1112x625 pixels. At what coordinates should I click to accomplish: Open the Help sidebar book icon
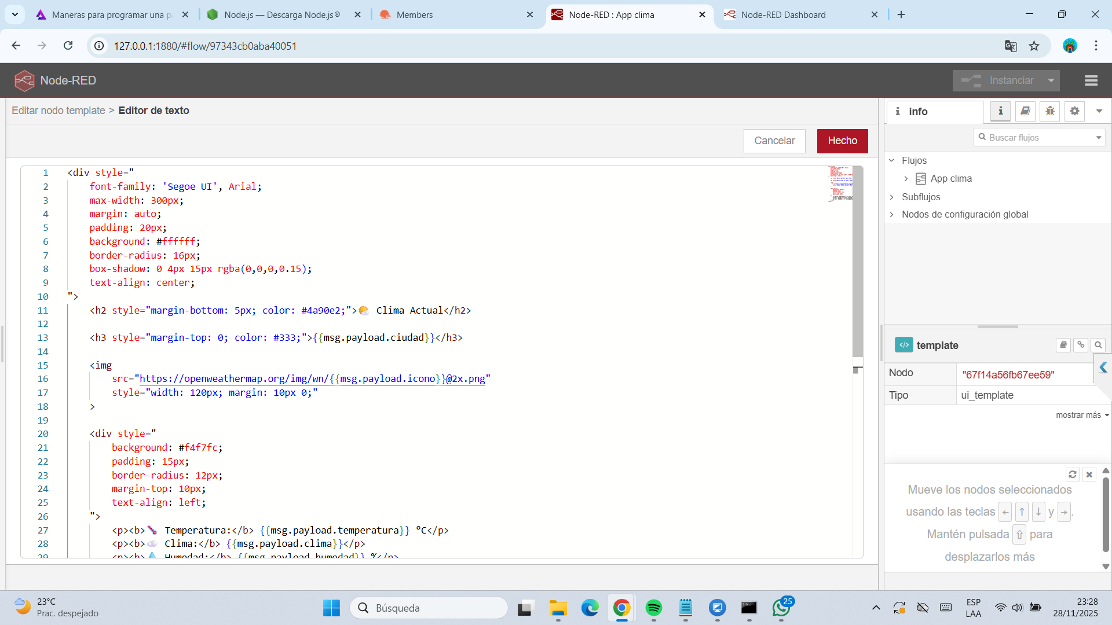pyautogui.click(x=1025, y=111)
